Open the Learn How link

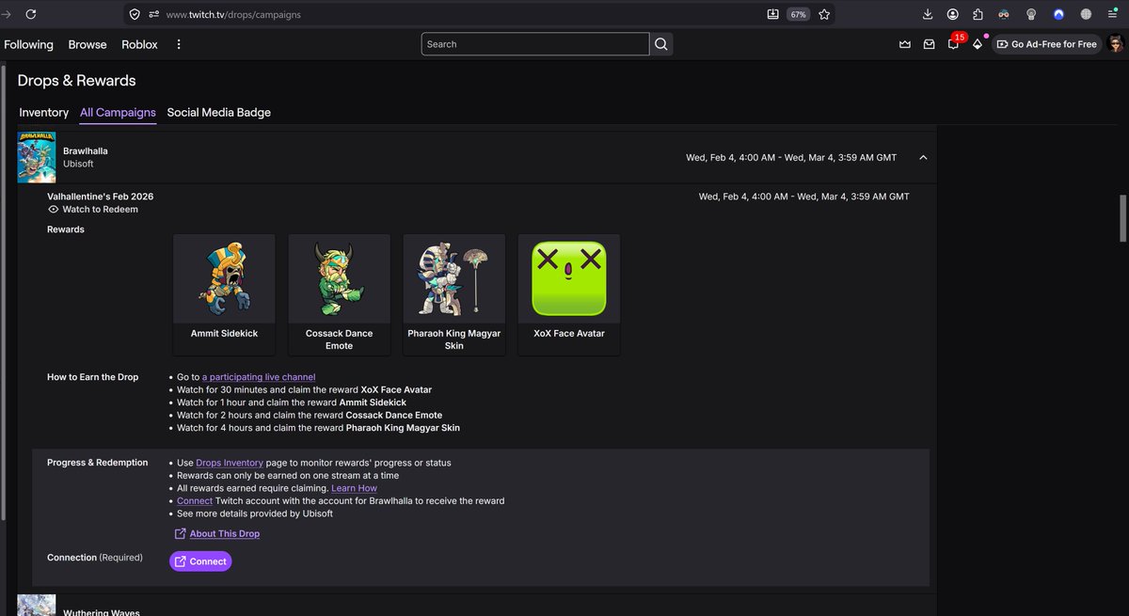pos(354,488)
